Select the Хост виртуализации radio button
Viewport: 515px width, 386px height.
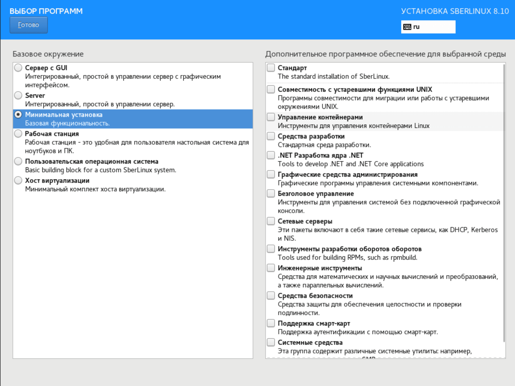click(18, 180)
